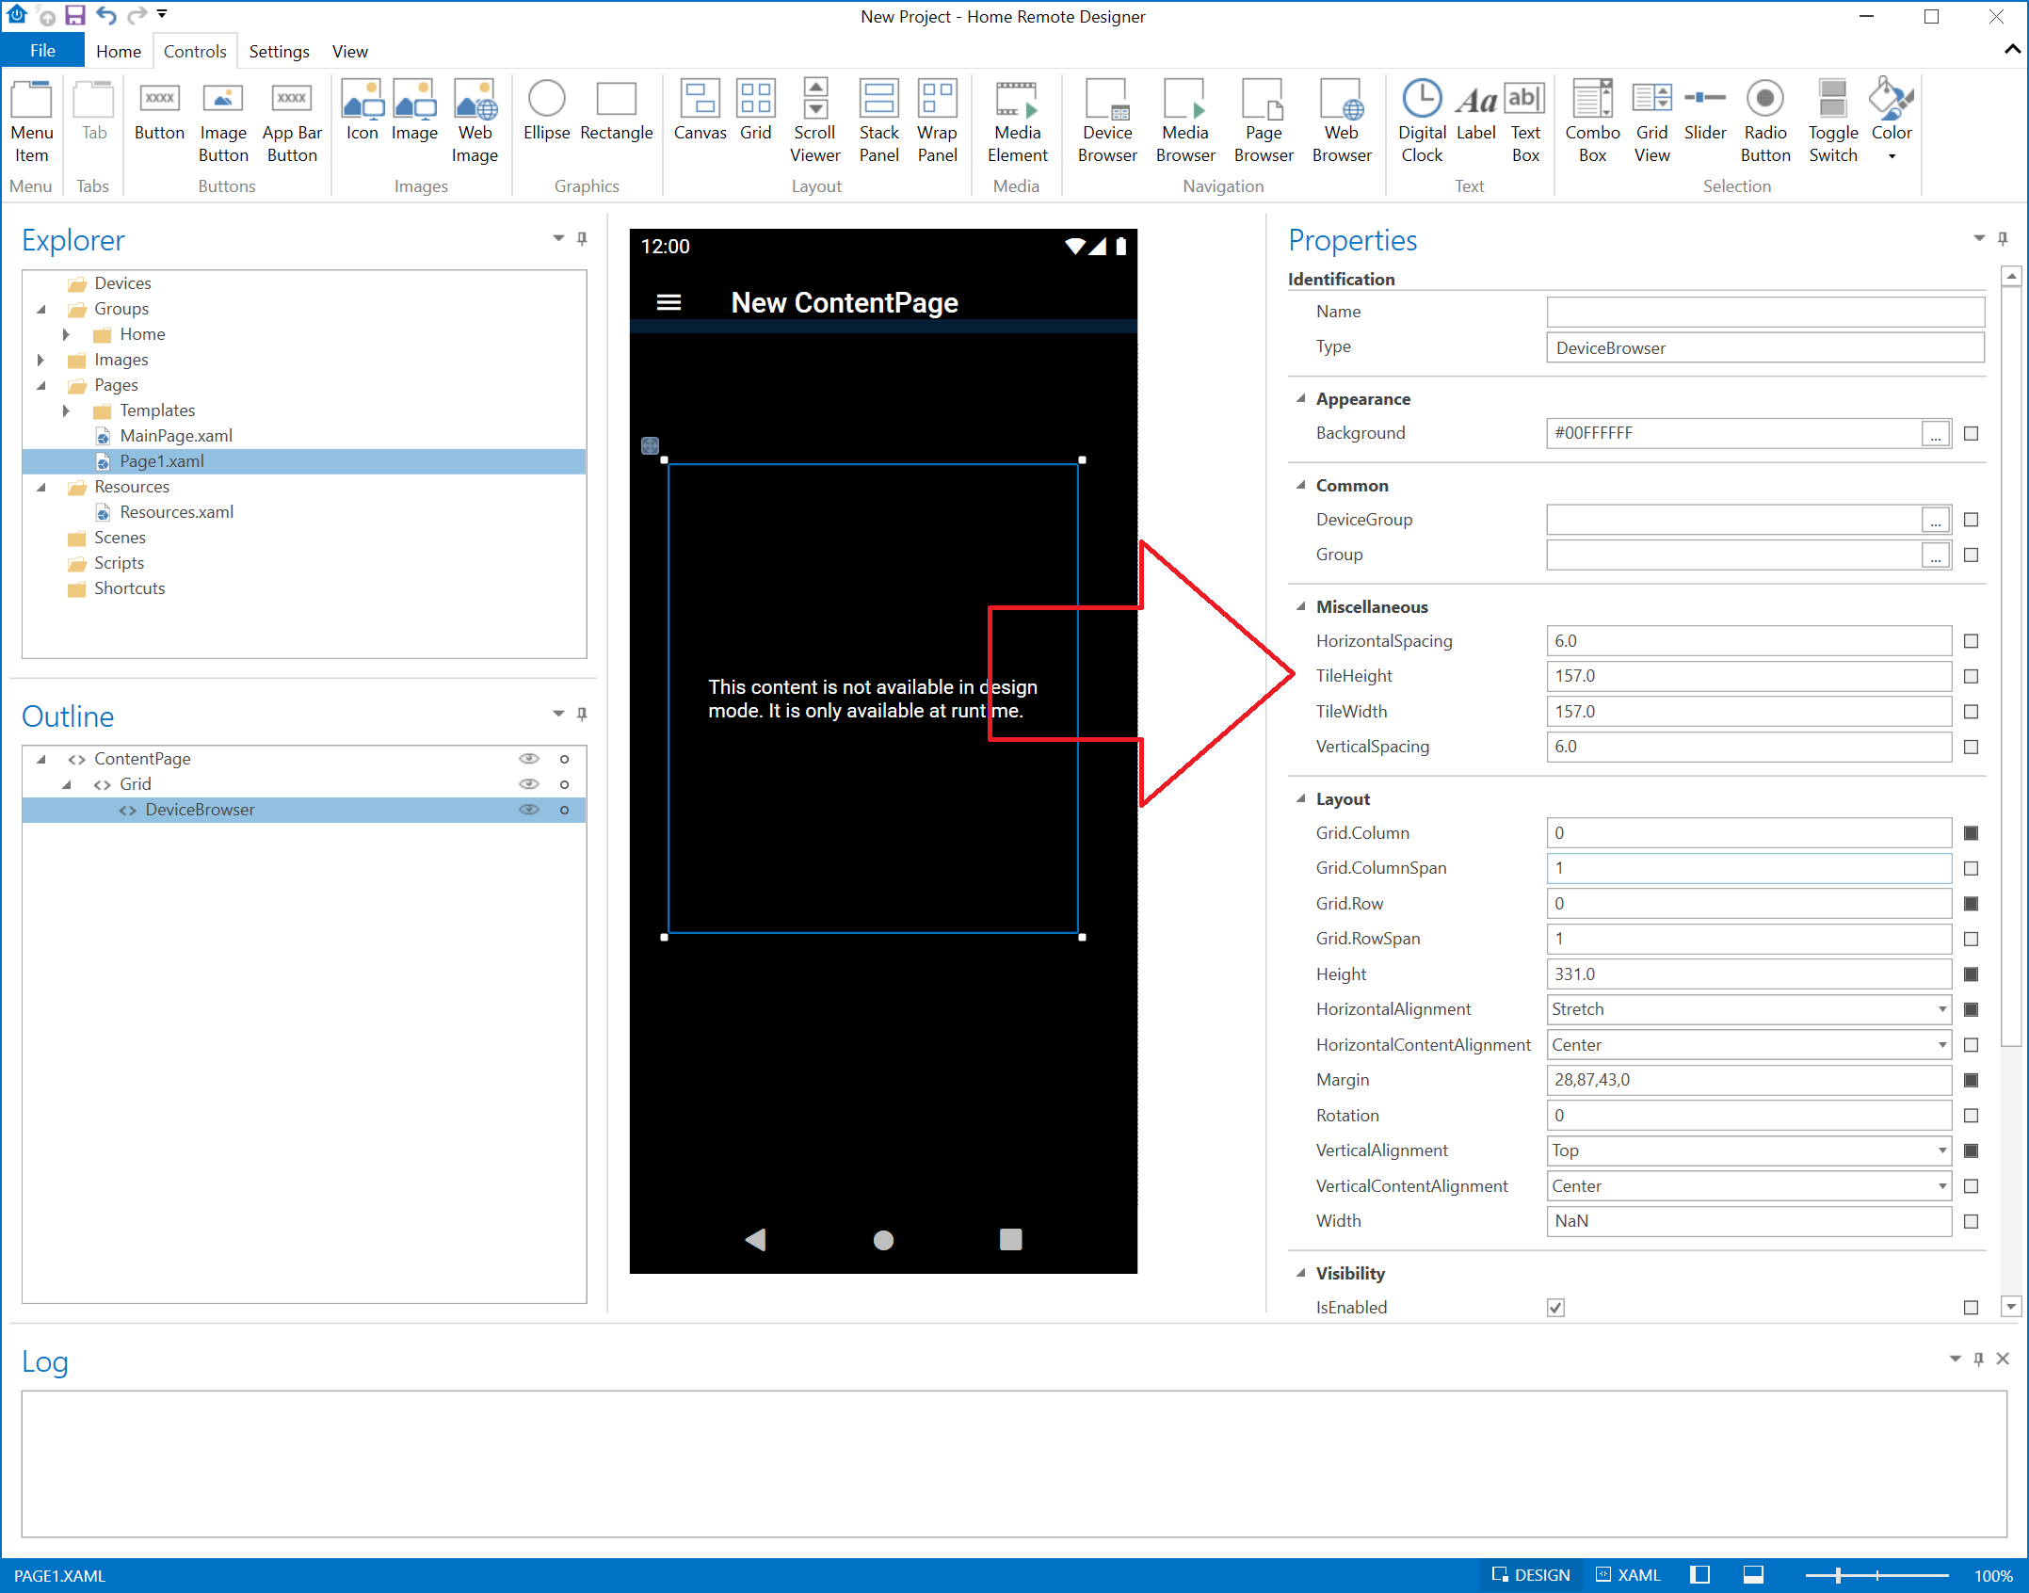Image resolution: width=2029 pixels, height=1593 pixels.
Task: Insert an Image Button control
Action: 223,121
